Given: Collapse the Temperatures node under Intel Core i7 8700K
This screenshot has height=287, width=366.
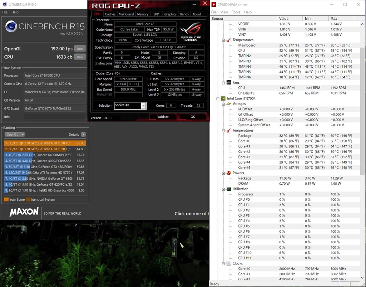Looking at the screenshot, I should pos(223,131).
